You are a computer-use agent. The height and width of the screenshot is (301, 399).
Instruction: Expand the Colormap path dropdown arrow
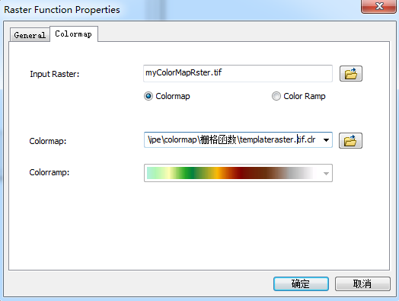pos(326,139)
